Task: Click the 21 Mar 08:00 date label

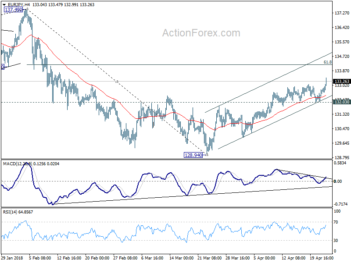Action: 210,258
